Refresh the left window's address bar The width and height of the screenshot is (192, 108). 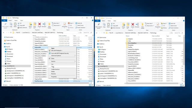point(81,33)
